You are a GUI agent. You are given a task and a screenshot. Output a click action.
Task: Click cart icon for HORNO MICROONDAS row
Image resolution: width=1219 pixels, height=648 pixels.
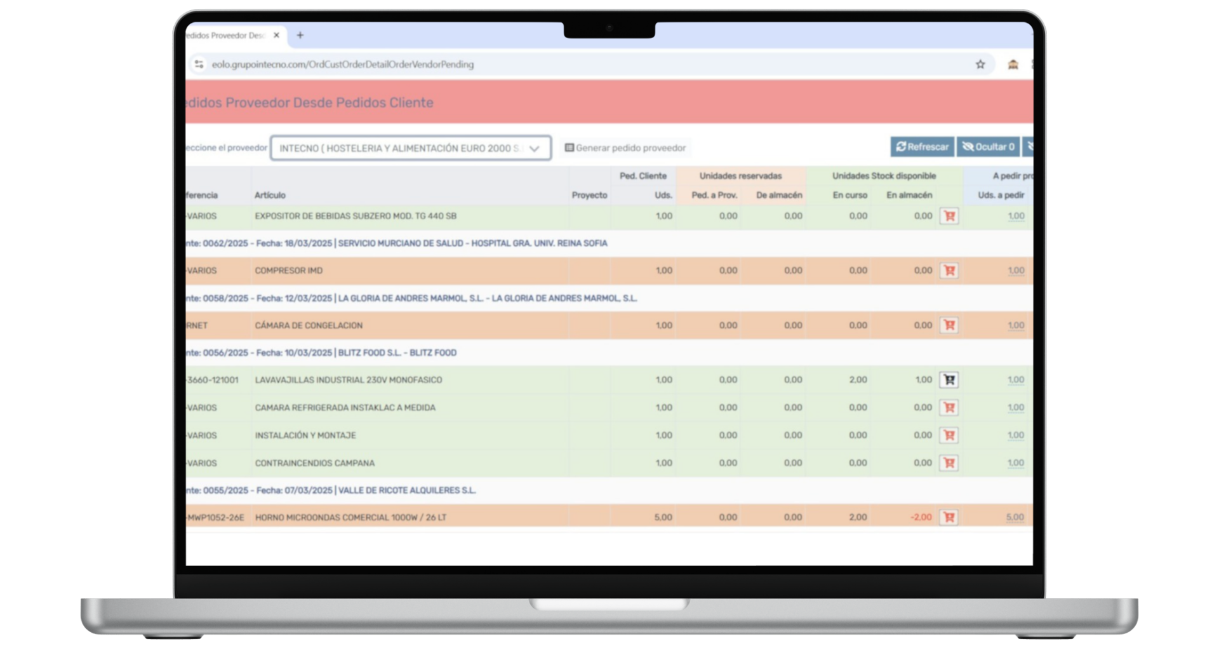(949, 517)
